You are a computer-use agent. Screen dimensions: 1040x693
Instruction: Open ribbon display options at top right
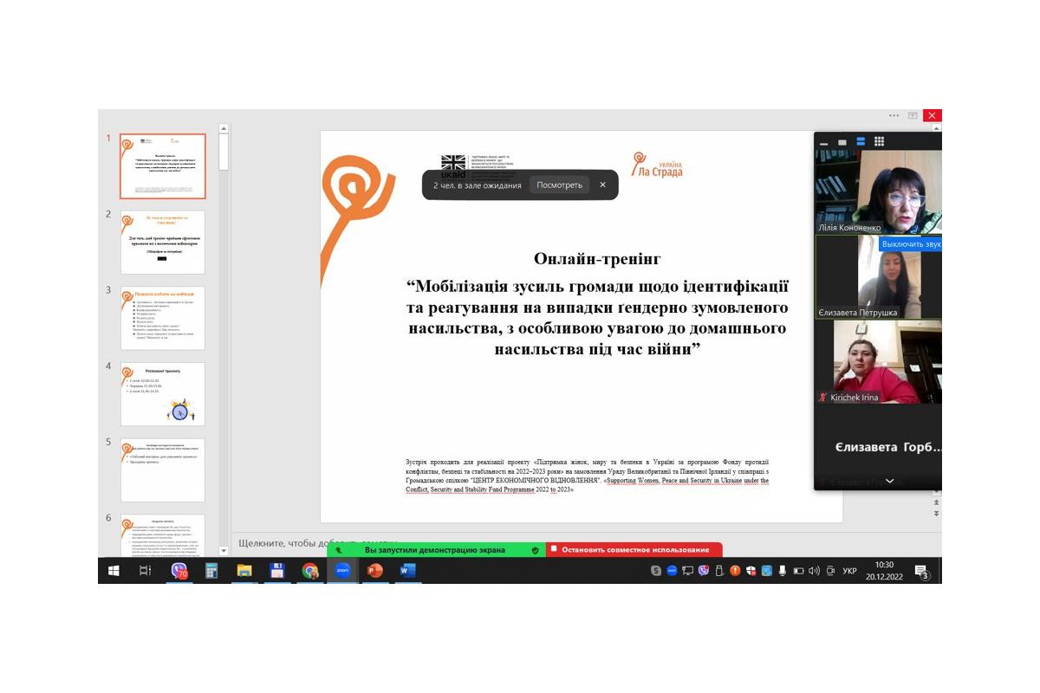913,115
